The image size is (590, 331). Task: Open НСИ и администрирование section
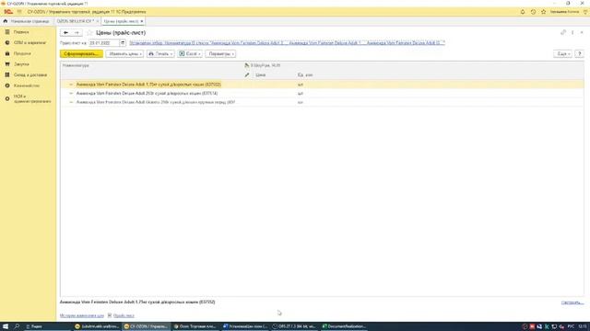[29, 98]
